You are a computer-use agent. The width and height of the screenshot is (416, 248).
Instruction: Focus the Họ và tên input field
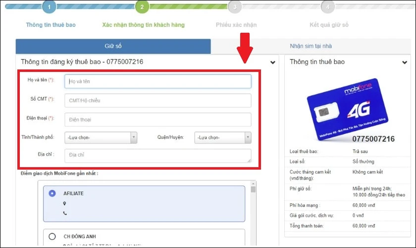[158, 81]
